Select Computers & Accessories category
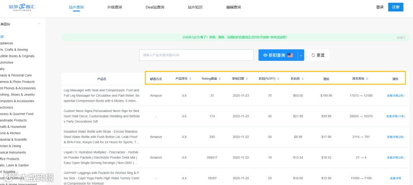Viewport: 413px width, 185px height. tap(17, 101)
